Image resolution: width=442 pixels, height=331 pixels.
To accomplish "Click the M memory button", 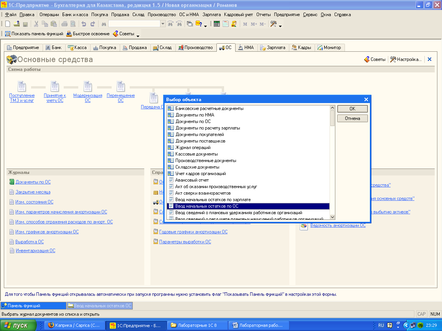I will 245,24.
